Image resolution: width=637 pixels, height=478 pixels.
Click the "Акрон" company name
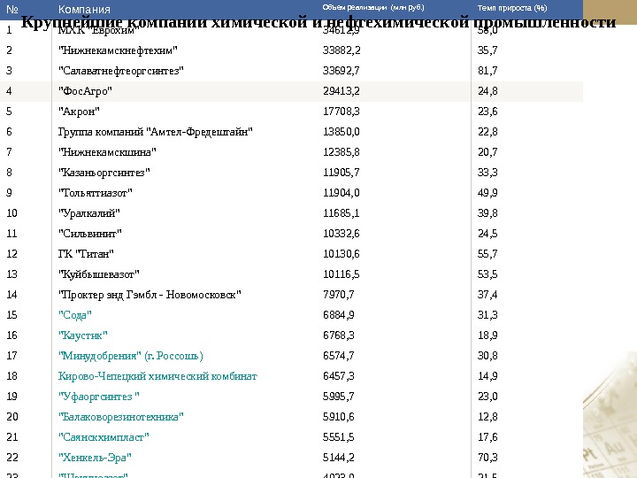79,112
